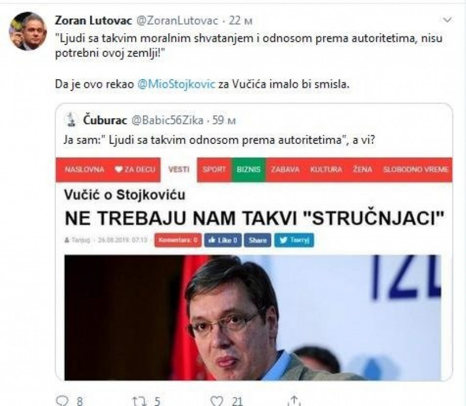Viewport: 466px width, 406px height.
Task: Click the red Komentara button
Action: 178,240
